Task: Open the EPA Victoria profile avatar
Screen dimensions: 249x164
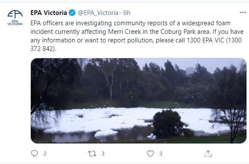Action: 15,18
